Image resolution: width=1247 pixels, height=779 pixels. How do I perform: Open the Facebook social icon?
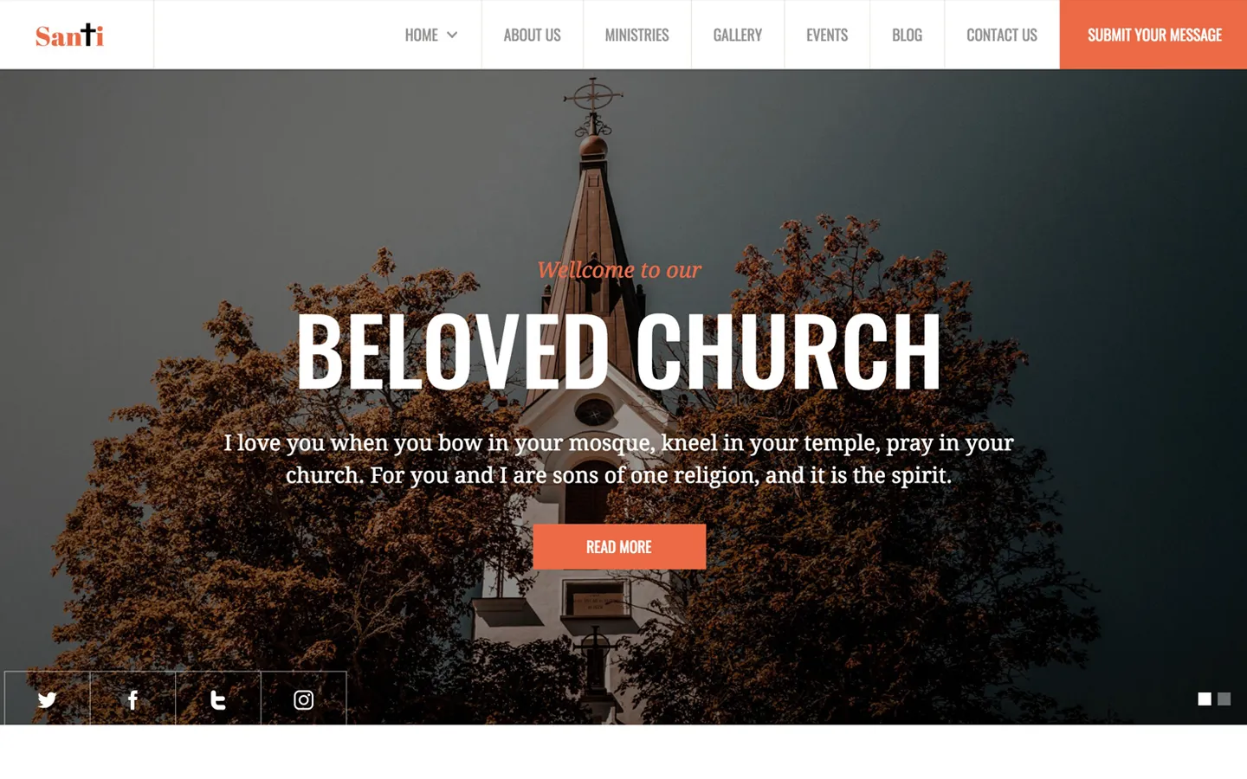(132, 699)
